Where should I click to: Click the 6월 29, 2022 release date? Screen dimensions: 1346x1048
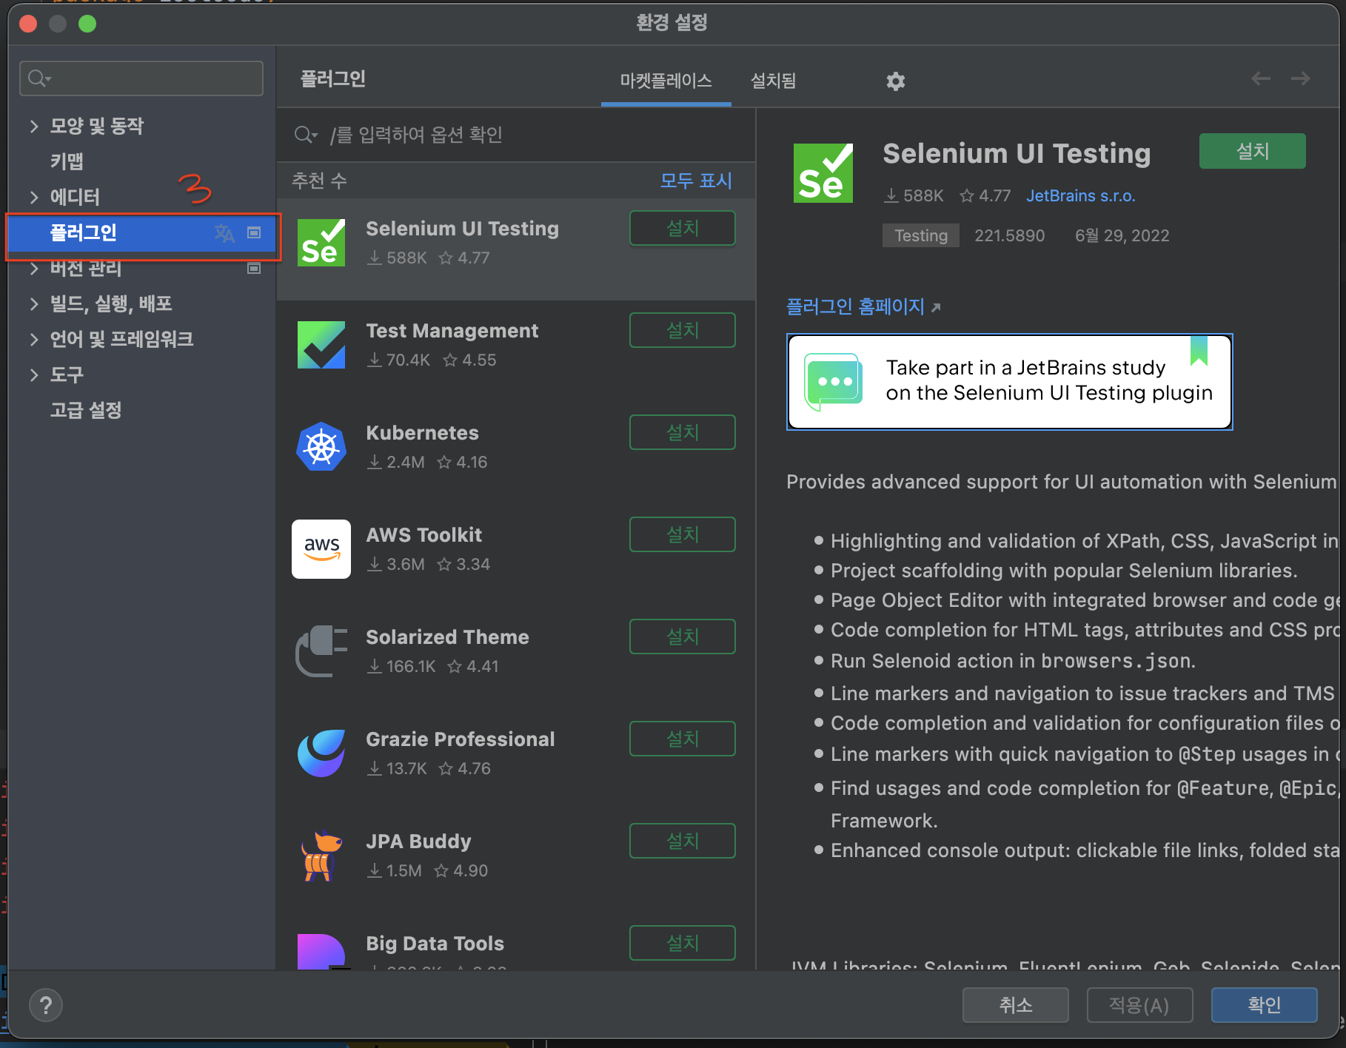point(1122,235)
